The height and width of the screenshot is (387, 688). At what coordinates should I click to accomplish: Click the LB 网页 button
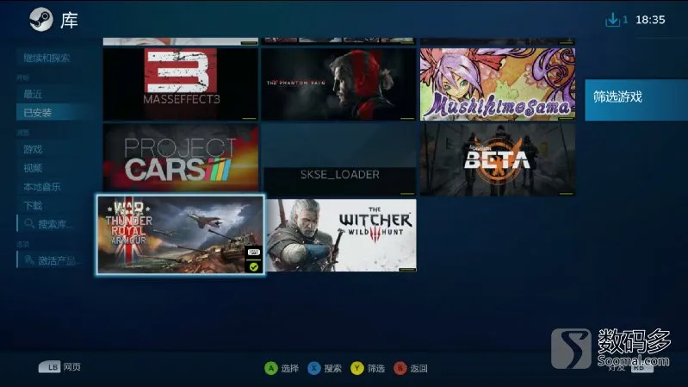[59, 367]
